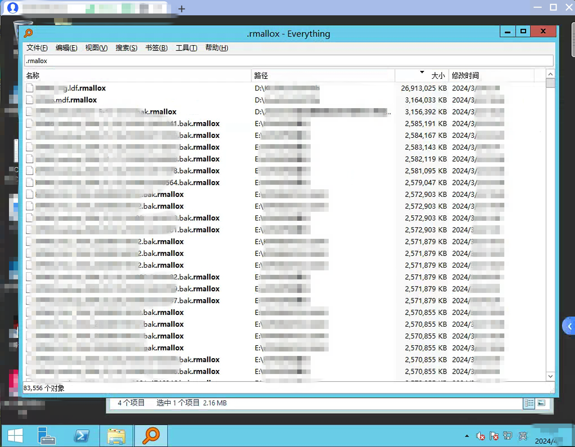Click the 2,585,191 KB size cell

coord(426,123)
